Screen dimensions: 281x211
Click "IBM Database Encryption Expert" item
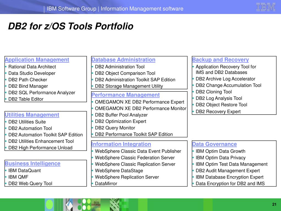230,177
